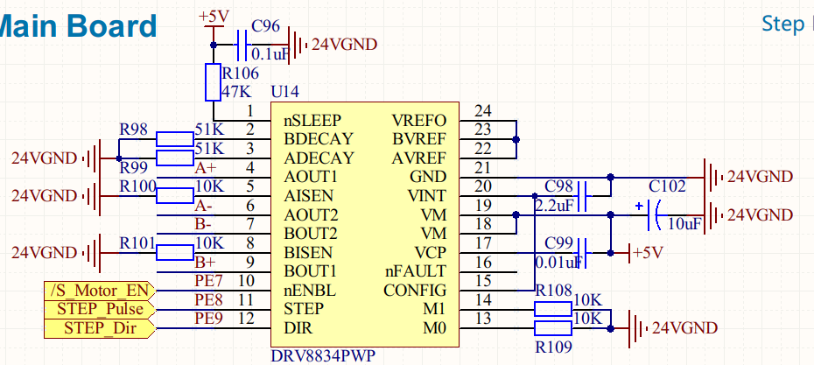Image resolution: width=814 pixels, height=365 pixels.
Task: Click the nSLEEP pin name
Action: 312,121
